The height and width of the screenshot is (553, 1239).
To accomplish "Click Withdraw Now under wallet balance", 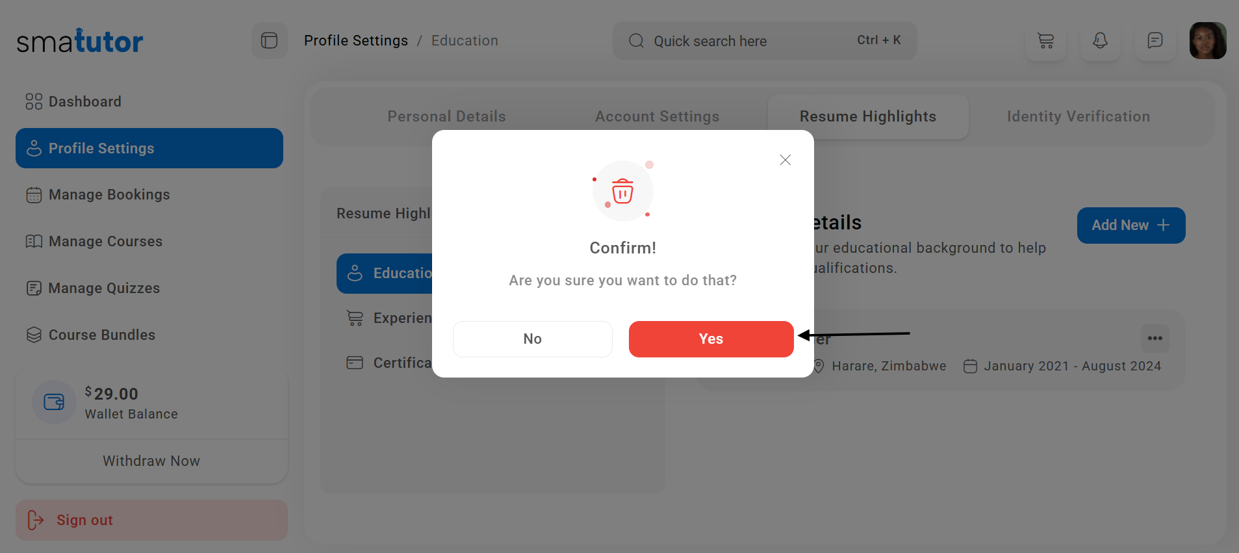I will point(151,461).
